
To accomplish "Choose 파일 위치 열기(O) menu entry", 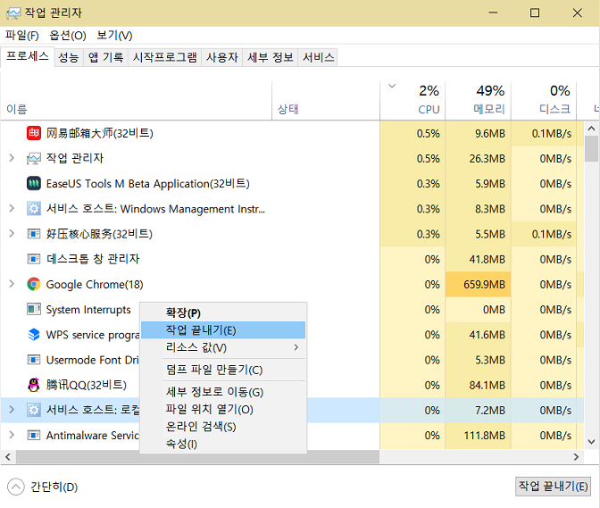I will point(223,409).
